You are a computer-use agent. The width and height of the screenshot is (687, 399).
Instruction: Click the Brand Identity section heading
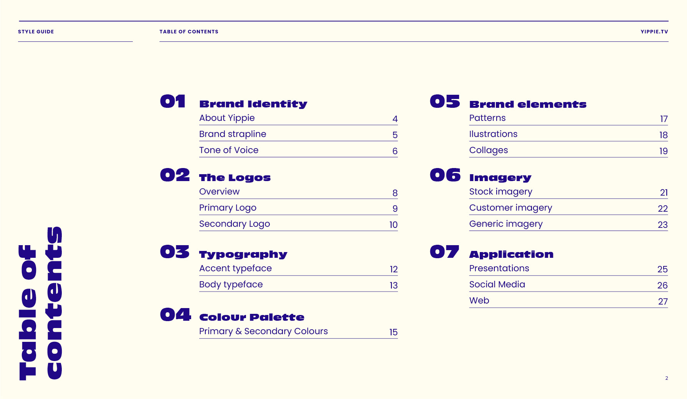tap(253, 104)
